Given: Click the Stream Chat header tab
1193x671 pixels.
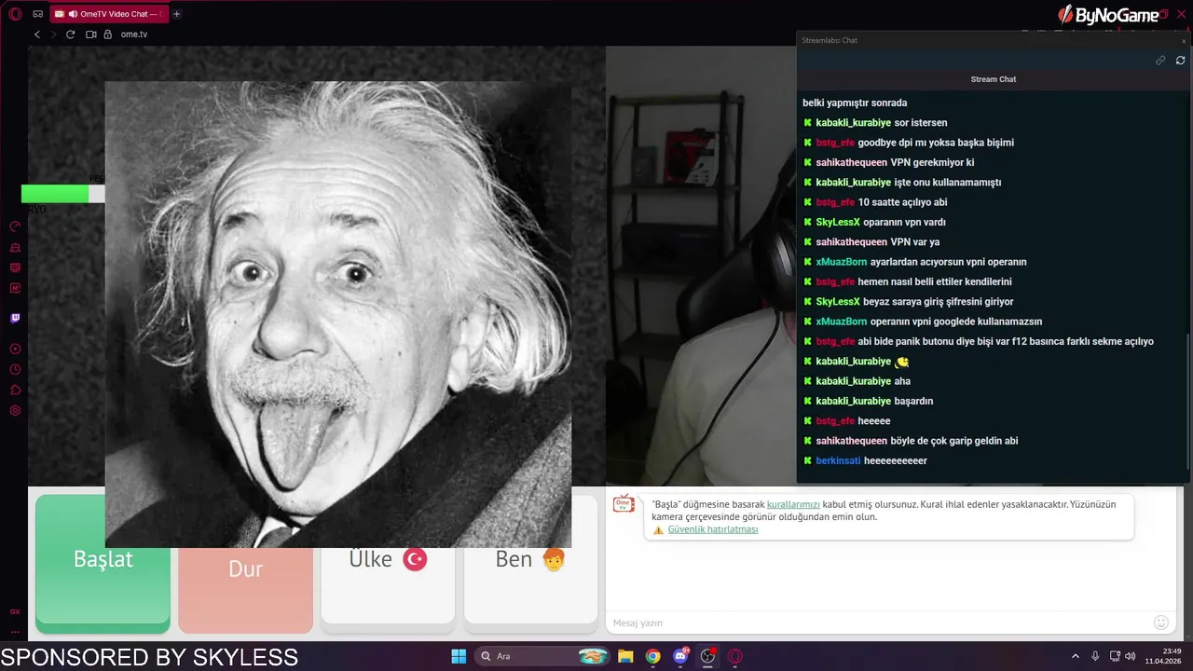Looking at the screenshot, I should 994,79.
